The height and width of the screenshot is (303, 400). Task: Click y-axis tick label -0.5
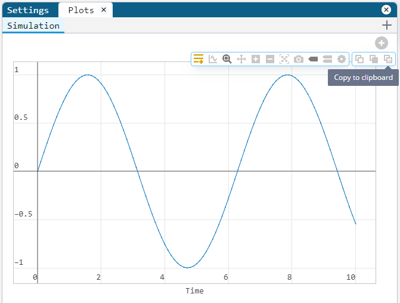coord(23,214)
